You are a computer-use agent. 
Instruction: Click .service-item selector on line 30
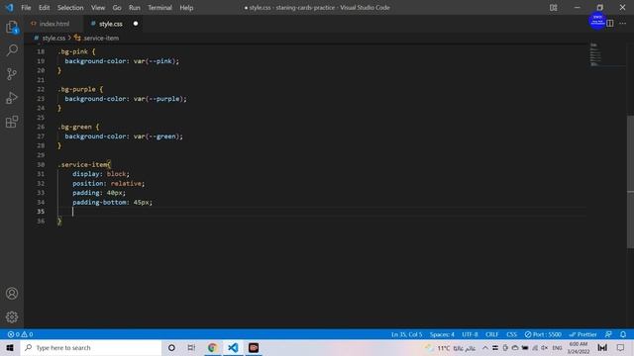83,164
